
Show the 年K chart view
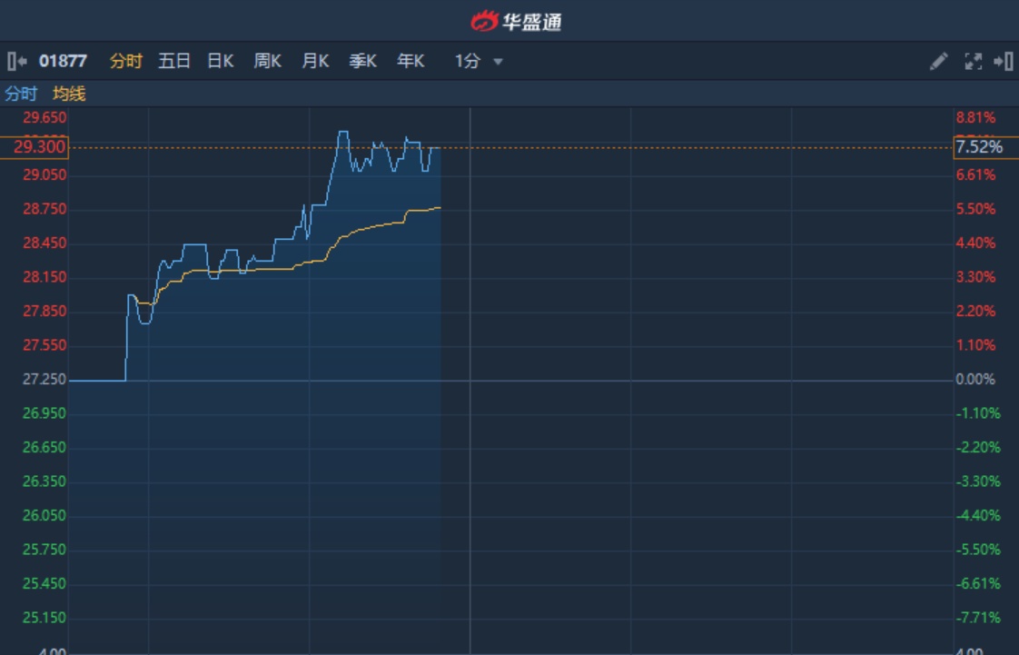(x=411, y=62)
